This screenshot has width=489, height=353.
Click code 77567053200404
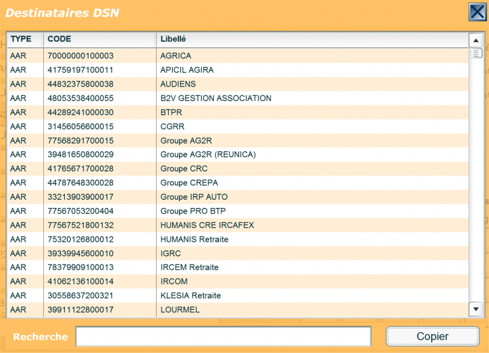(x=80, y=211)
